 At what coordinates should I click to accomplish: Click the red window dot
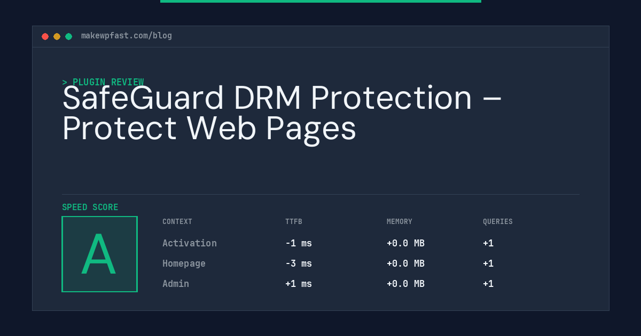pos(45,36)
